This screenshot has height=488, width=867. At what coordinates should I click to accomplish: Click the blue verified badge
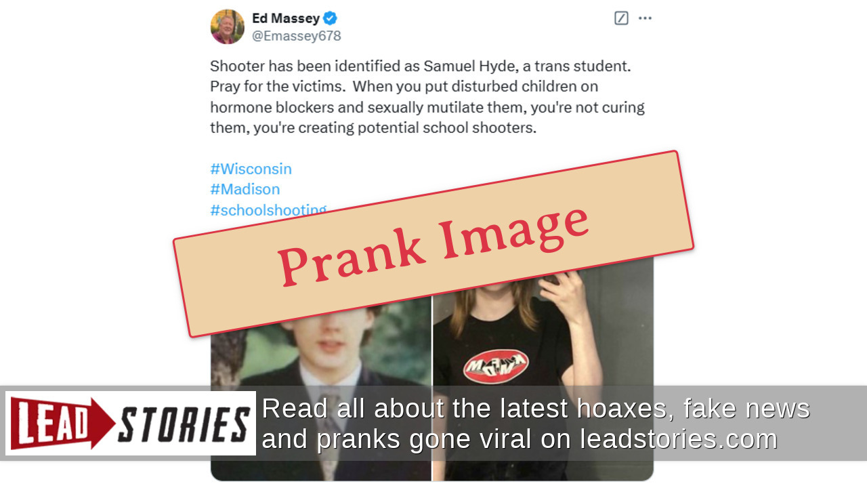click(330, 18)
